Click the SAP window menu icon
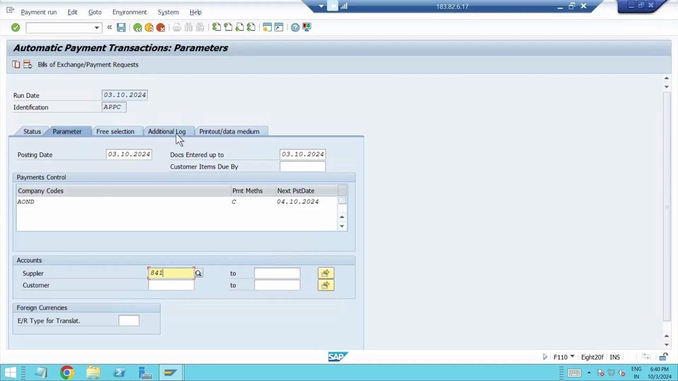678x381 pixels. tap(10, 11)
